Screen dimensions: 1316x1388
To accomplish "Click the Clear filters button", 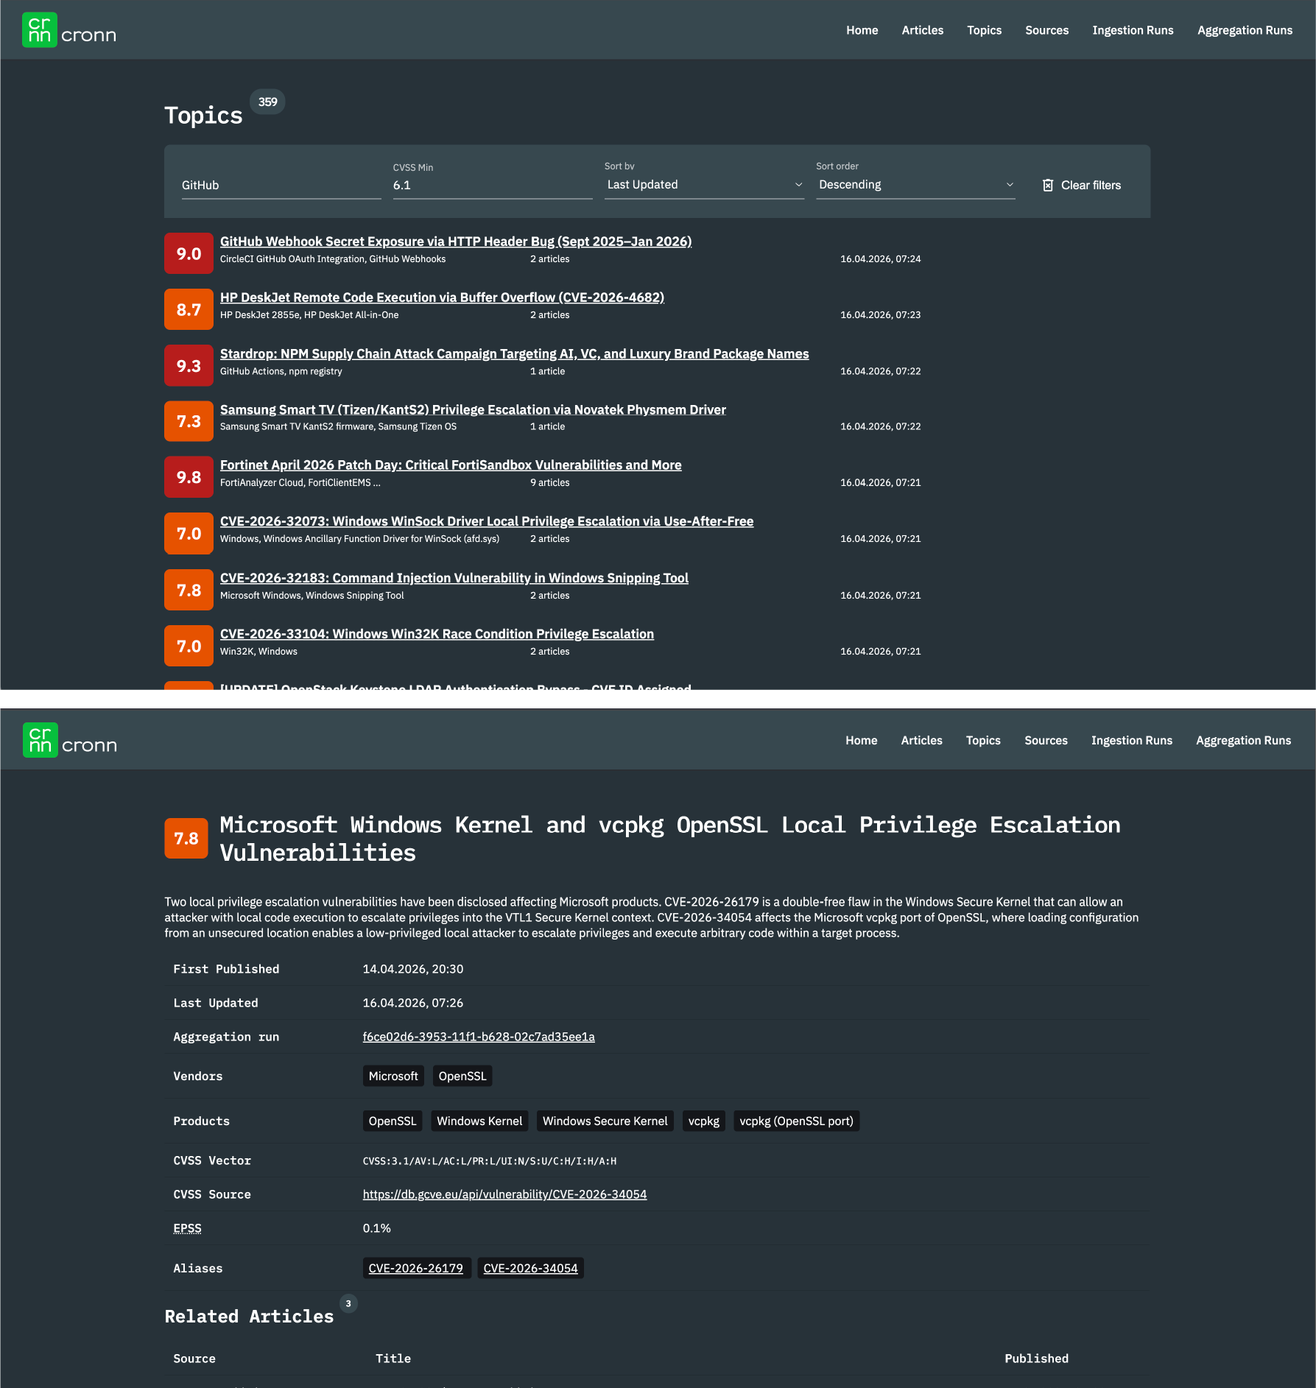I will pos(1082,185).
